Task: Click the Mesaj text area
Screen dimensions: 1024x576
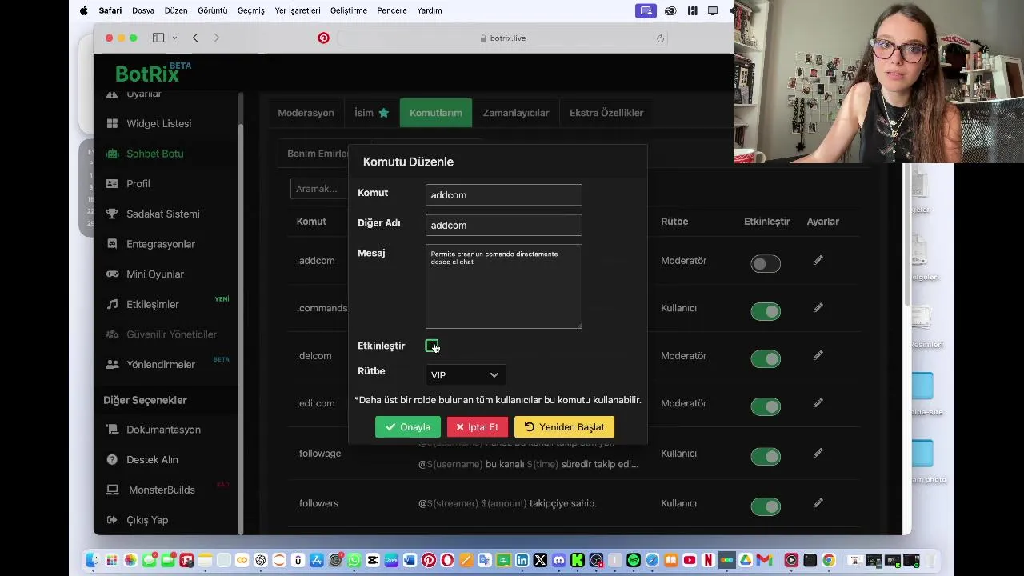Action: tap(503, 286)
